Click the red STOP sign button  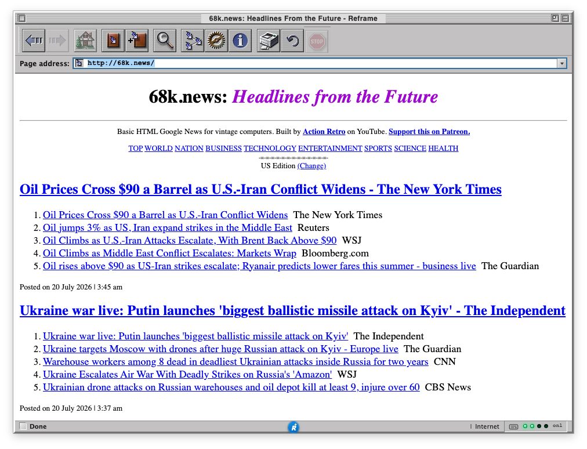tap(317, 41)
